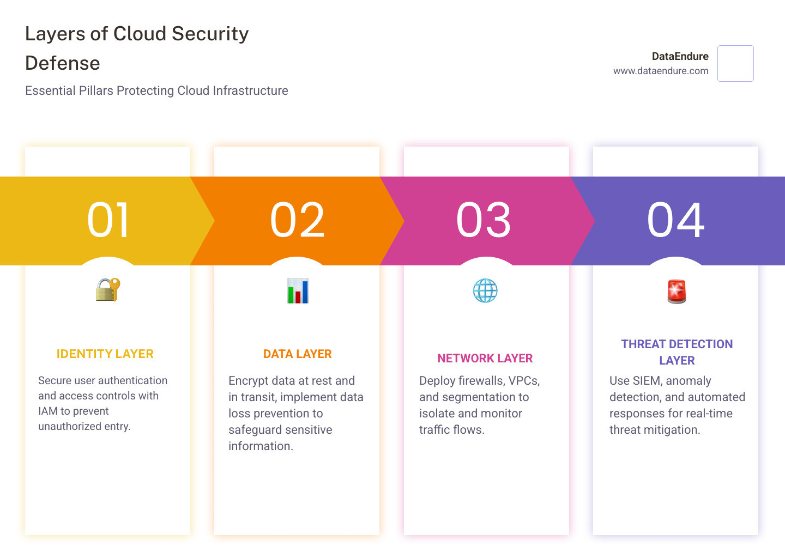The height and width of the screenshot is (558, 785).
Task: Click the 'Deploy firewalls, VPCs' description
Action: (x=480, y=405)
